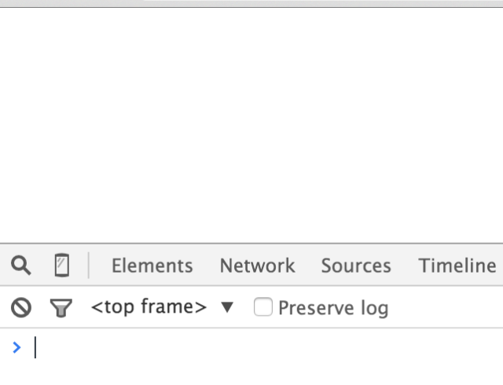Viewport: 503px width, 385px height.
Task: Click the vertical divider before Elements tab
Action: (89, 266)
